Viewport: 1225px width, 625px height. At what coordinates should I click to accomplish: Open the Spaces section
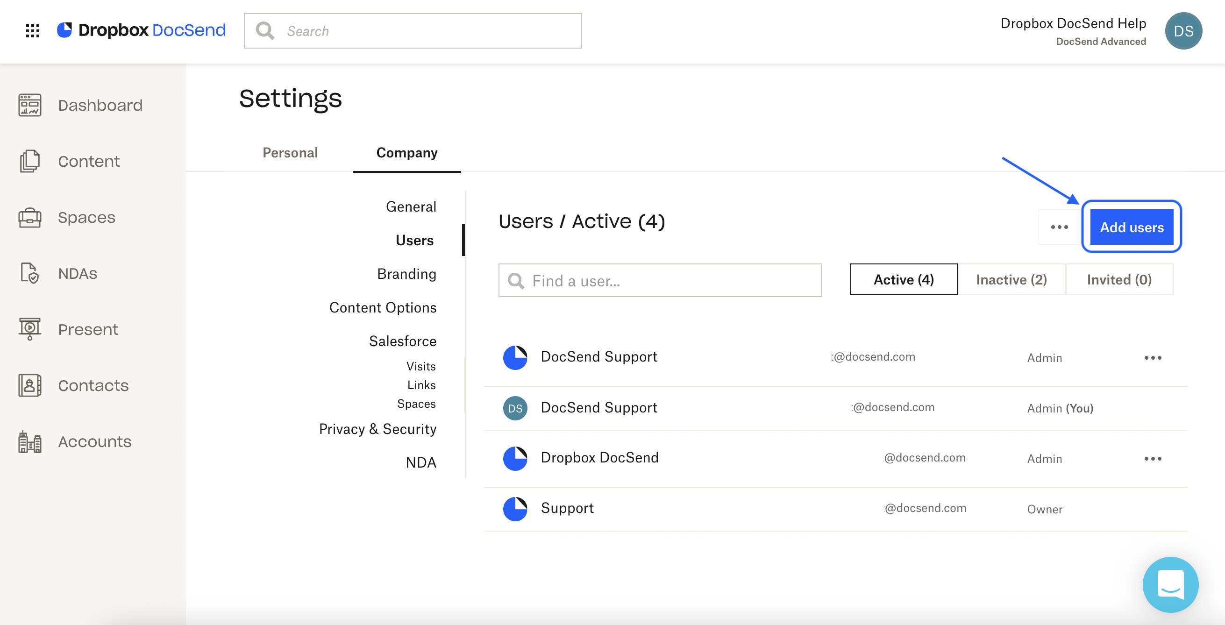[x=86, y=217]
